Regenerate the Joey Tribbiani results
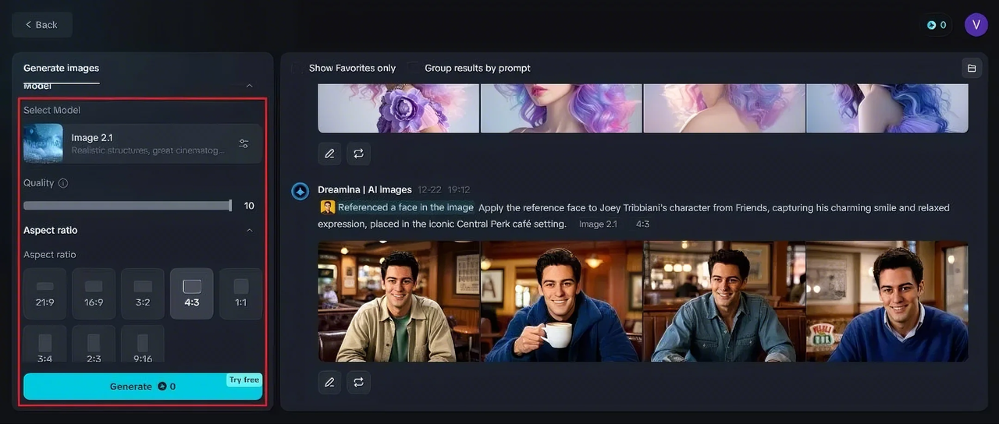 (x=358, y=382)
